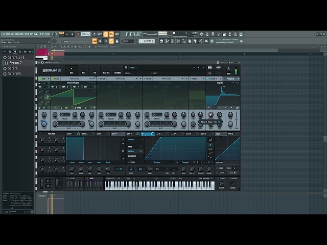Click the OSC A detune knob
The image size is (327, 245).
tap(75, 114)
